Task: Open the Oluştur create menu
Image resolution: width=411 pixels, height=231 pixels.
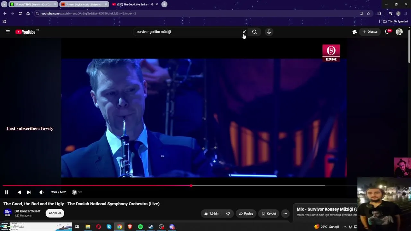Action: click(370, 32)
